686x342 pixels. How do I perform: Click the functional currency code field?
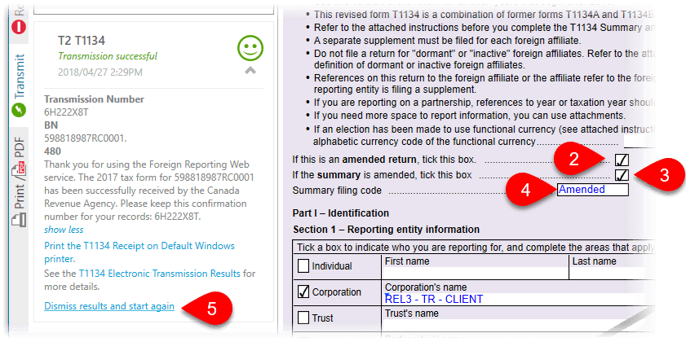click(640, 142)
